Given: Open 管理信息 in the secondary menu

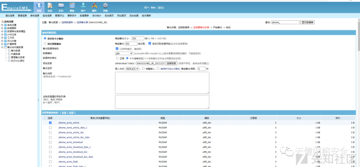Looking at the screenshot, I should tap(22, 16).
